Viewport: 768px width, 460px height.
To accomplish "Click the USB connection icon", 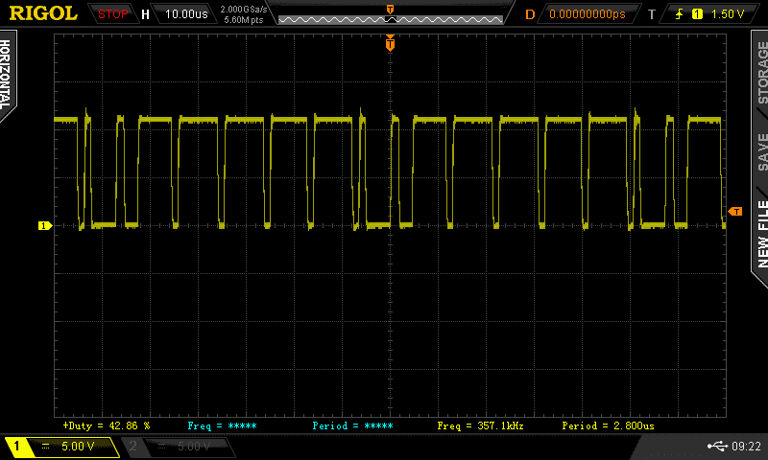I will (x=717, y=446).
